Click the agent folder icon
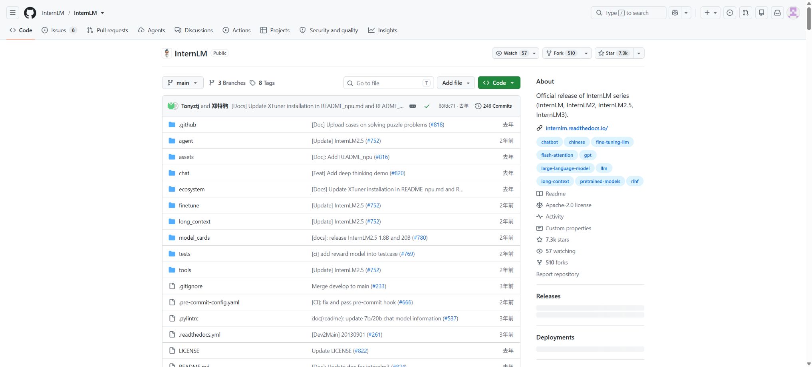 [x=172, y=141]
